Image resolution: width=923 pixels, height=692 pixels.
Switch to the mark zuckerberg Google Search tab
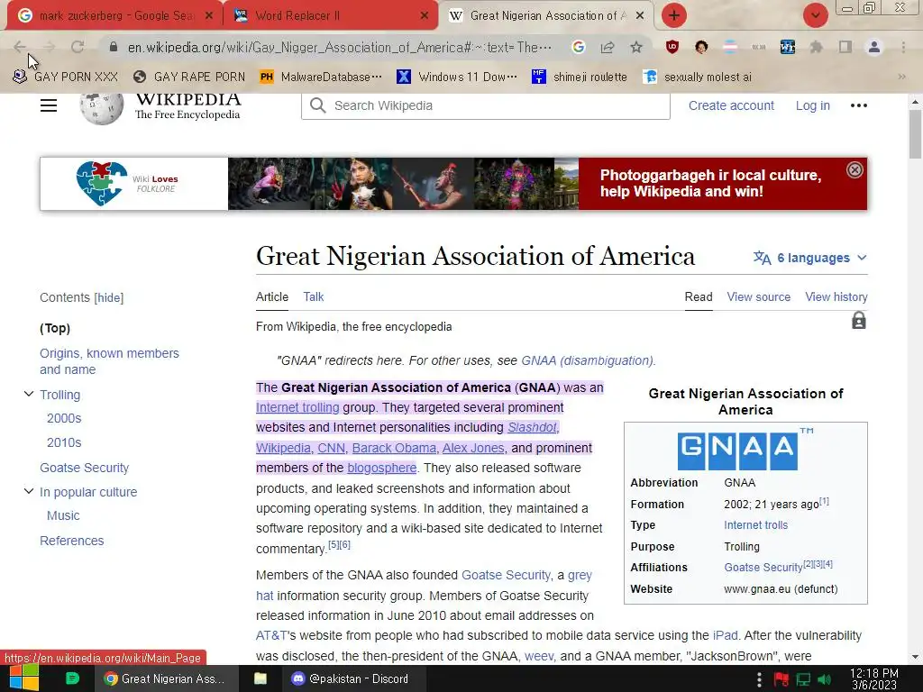point(115,15)
